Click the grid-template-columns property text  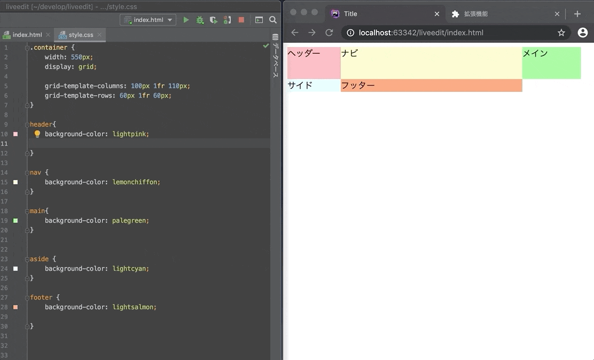pyautogui.click(x=85, y=86)
